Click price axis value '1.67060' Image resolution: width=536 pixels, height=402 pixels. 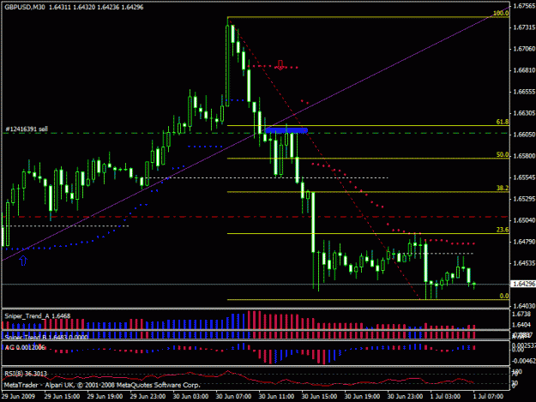[524, 49]
